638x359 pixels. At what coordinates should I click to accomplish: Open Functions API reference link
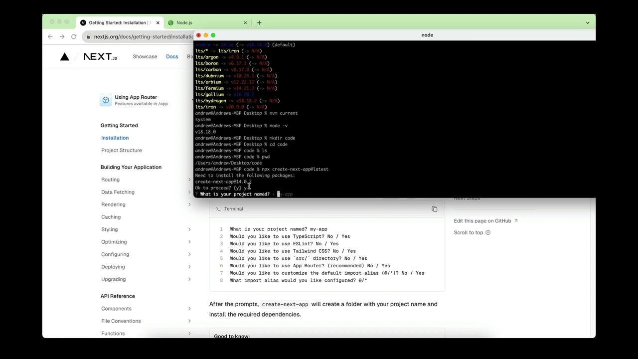coord(113,334)
